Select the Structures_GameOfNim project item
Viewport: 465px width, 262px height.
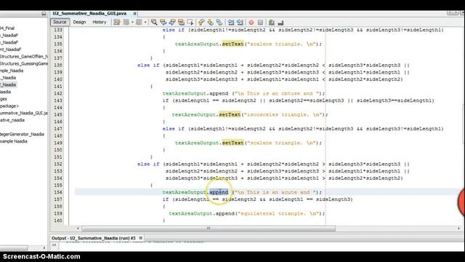[x=24, y=56]
